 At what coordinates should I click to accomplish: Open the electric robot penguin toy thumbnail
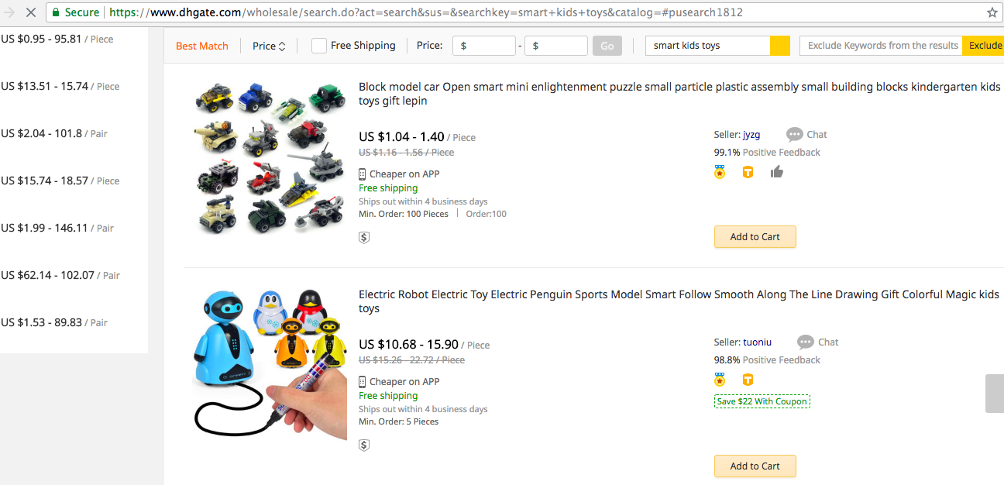pyautogui.click(x=268, y=363)
